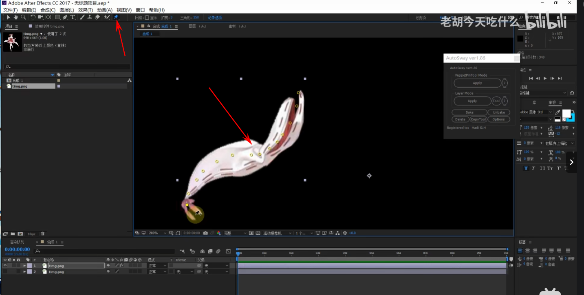Click the CopyTool button in AutoSway

[478, 119]
